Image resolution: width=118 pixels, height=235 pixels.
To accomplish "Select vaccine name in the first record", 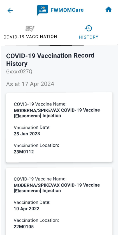I will (x=57, y=113).
